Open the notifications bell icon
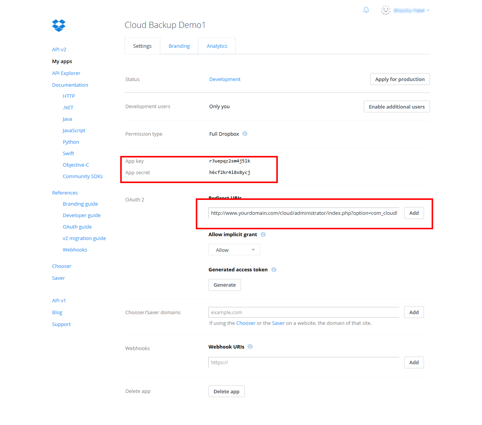 tap(366, 10)
